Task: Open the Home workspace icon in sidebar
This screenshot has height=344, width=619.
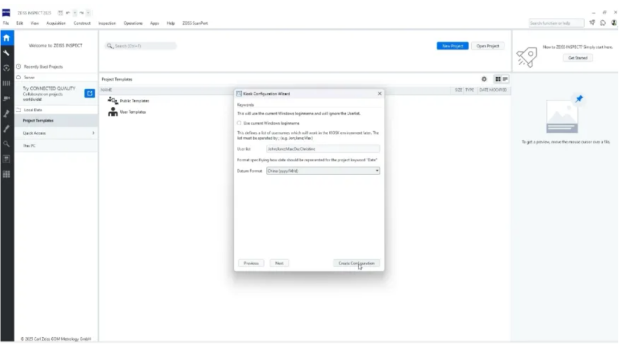Action: click(6, 38)
